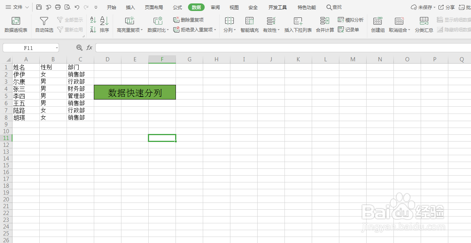The height and width of the screenshot is (243, 471).
Task: Click Insert Dropdown List (插入下拉列表)
Action: pos(298,25)
